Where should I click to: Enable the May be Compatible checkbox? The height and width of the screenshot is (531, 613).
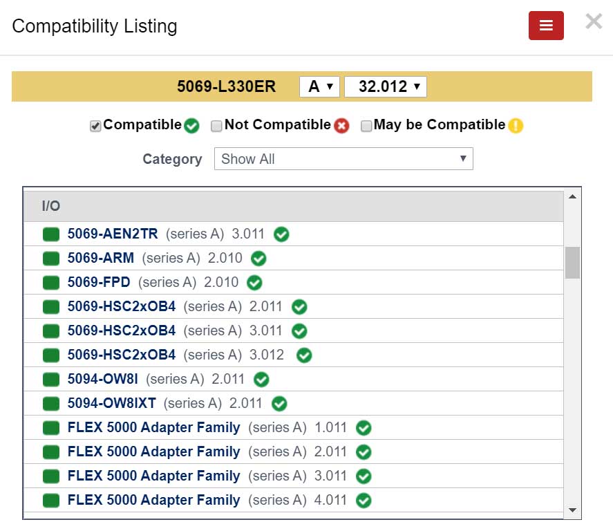pos(366,126)
